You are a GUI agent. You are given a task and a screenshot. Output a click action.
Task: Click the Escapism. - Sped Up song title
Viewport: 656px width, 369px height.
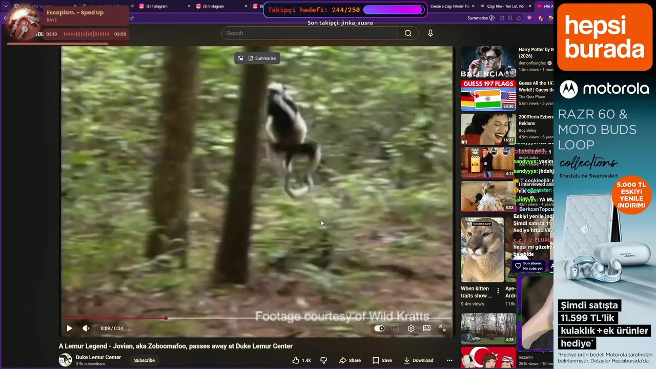click(x=75, y=12)
